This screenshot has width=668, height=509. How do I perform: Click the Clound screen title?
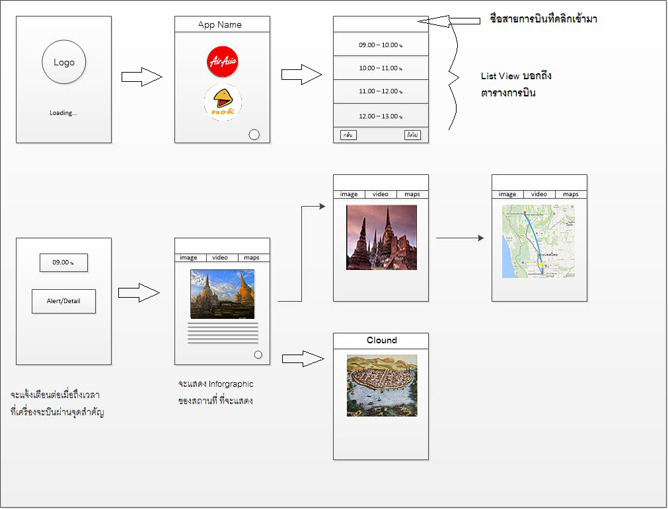coord(382,340)
